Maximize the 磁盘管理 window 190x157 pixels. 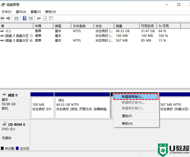click(x=179, y=5)
